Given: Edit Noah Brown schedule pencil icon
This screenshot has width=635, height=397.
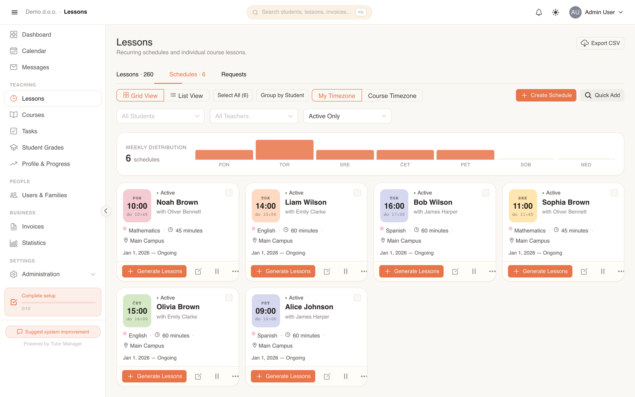Looking at the screenshot, I should (x=198, y=271).
